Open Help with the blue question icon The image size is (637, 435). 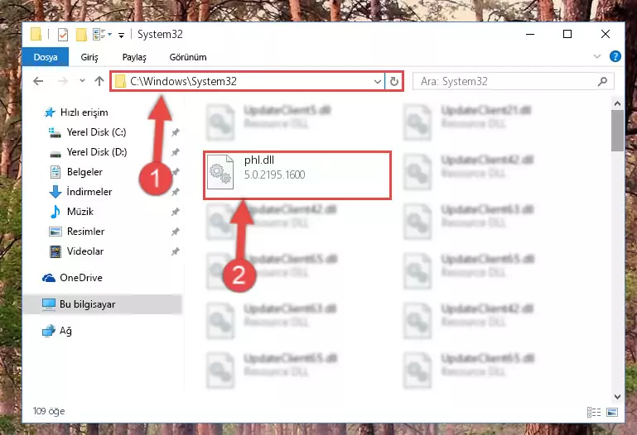615,56
